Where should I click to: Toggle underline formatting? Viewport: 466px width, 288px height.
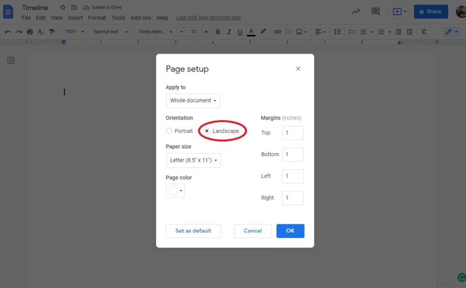[240, 32]
